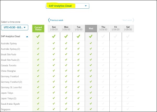Screen dimensions: 157x112
Task: Select the Brazil: São Paulo row label
Action: 9,54
